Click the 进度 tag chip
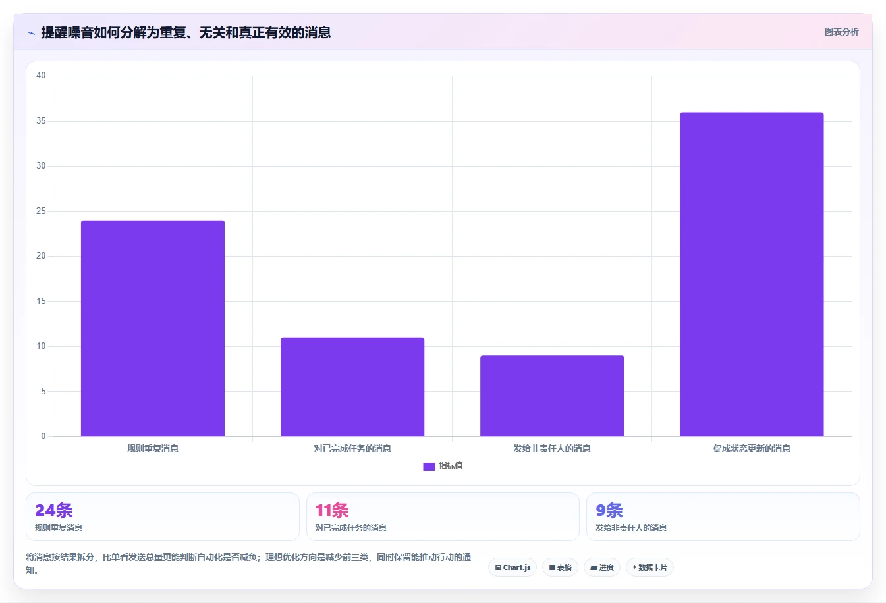Viewport: 886px width, 603px height. [x=602, y=567]
